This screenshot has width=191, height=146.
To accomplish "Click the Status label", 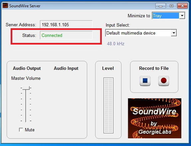I will coord(29,35).
